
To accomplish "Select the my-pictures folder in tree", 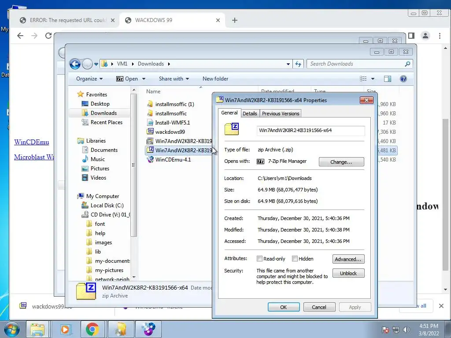I will click(109, 270).
